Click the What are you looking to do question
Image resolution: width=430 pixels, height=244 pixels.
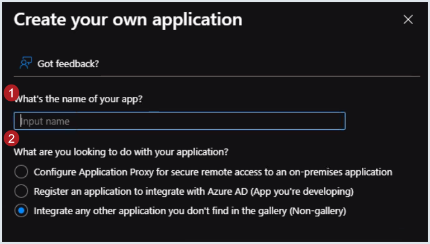121,152
